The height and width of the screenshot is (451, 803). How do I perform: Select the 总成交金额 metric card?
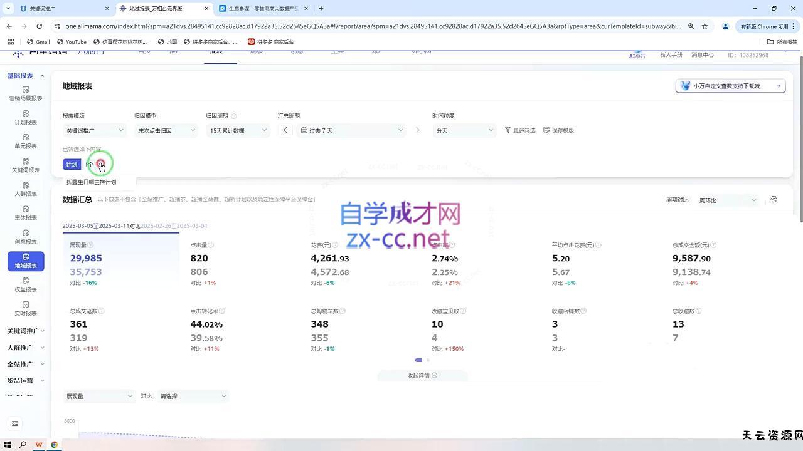723,263
